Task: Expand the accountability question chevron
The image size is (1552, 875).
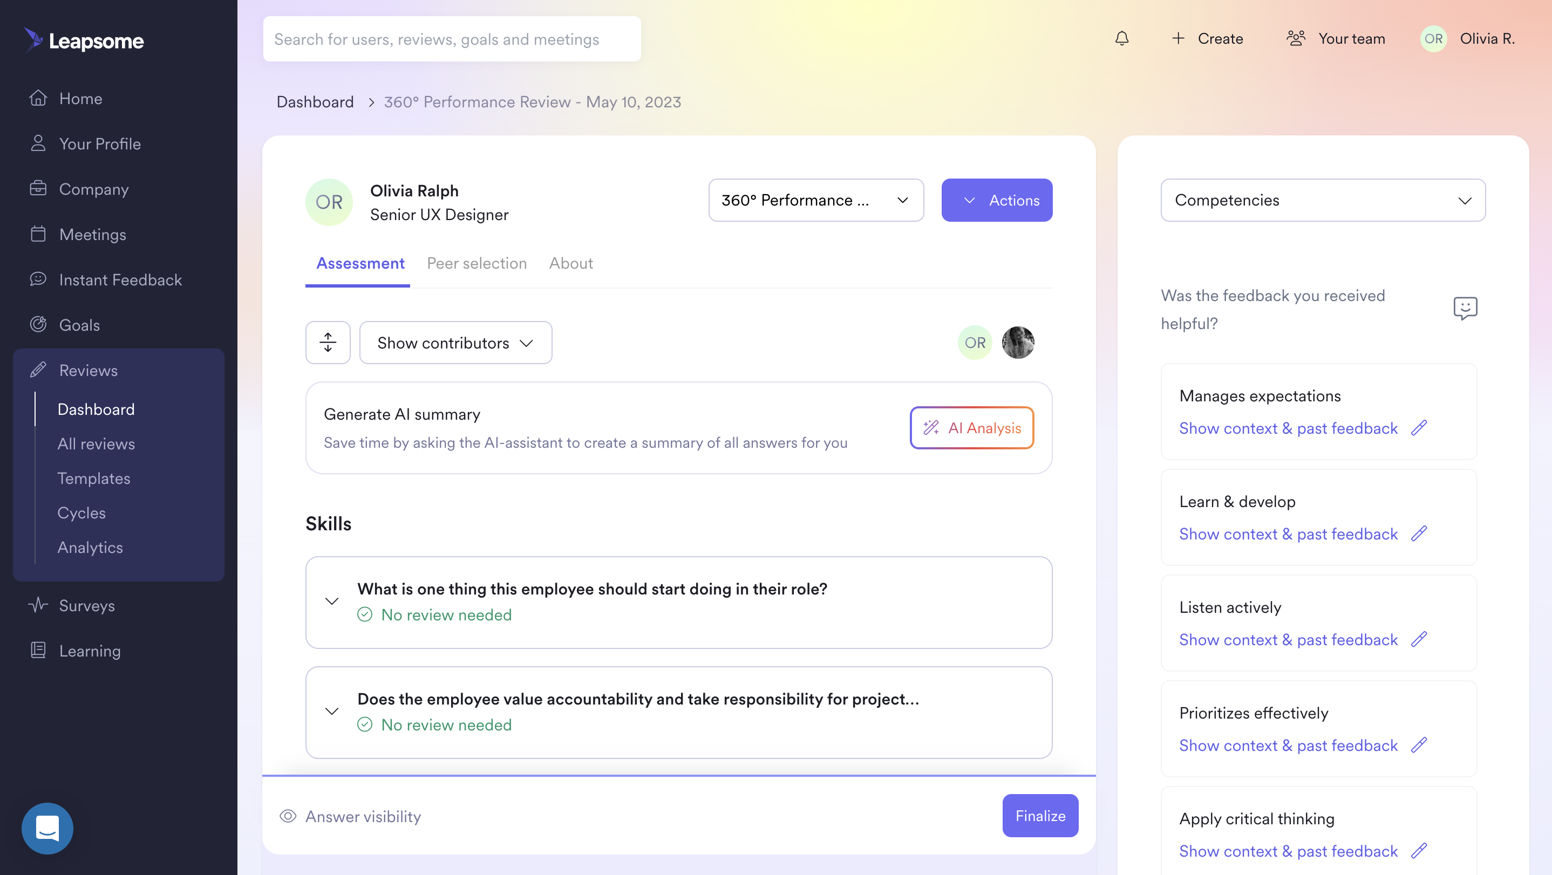Action: point(332,711)
